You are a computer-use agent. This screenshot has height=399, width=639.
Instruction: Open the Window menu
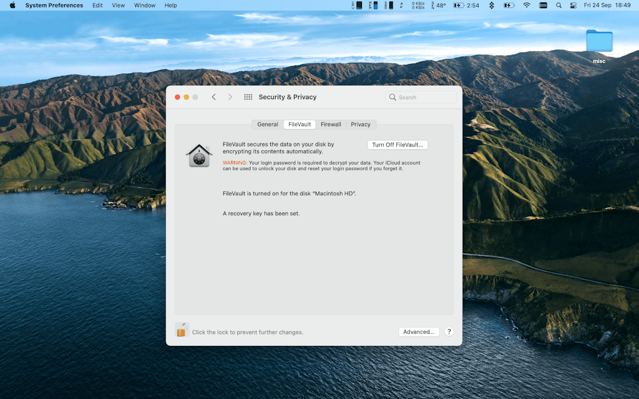click(x=144, y=6)
